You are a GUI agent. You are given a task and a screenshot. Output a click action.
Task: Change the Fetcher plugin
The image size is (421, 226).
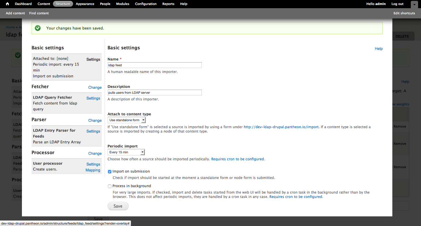pyautogui.click(x=95, y=87)
